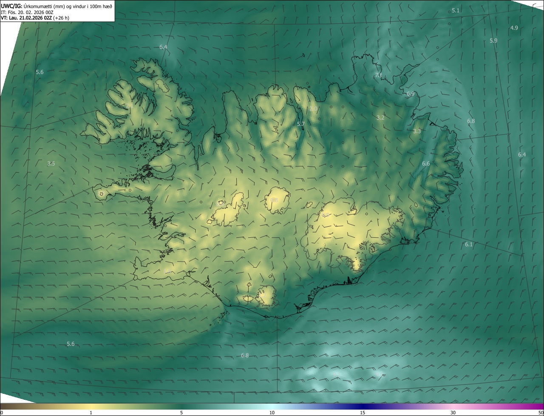Click the title text "UWC/IG: Úrkomumætti (mm)"
Image resolution: width=544 pixels, height=416 pixels.
tap(34, 6)
